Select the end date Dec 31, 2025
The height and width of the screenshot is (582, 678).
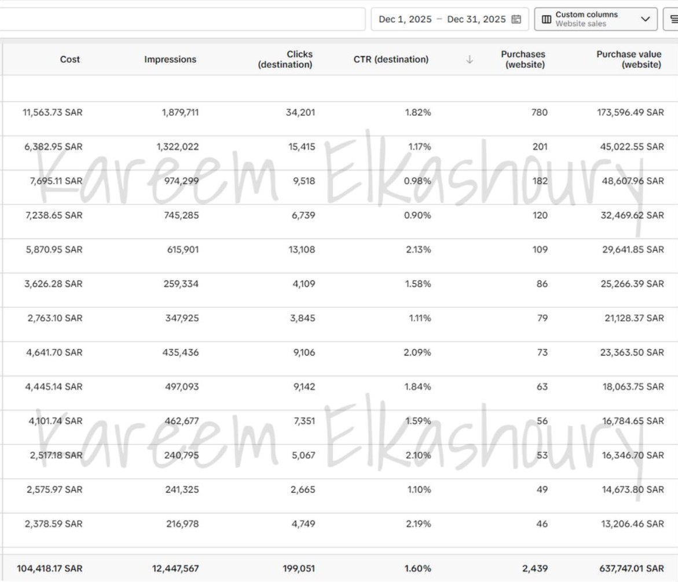click(x=477, y=19)
